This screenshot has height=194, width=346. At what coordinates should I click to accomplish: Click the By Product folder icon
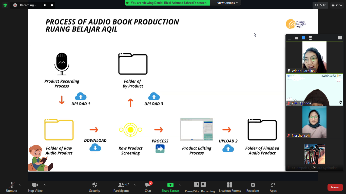click(133, 64)
